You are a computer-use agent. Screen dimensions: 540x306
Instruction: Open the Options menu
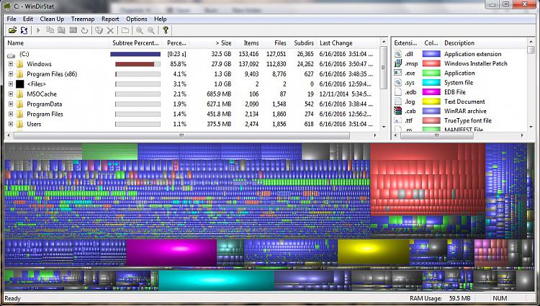tap(136, 19)
